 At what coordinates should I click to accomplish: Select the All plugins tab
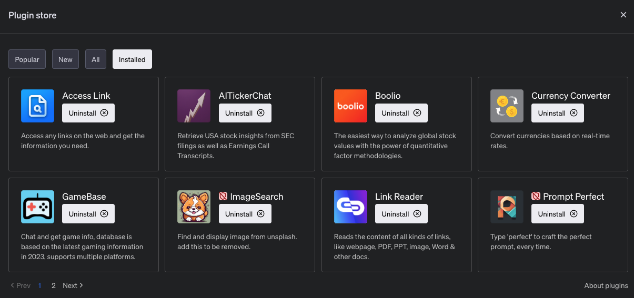pos(96,59)
